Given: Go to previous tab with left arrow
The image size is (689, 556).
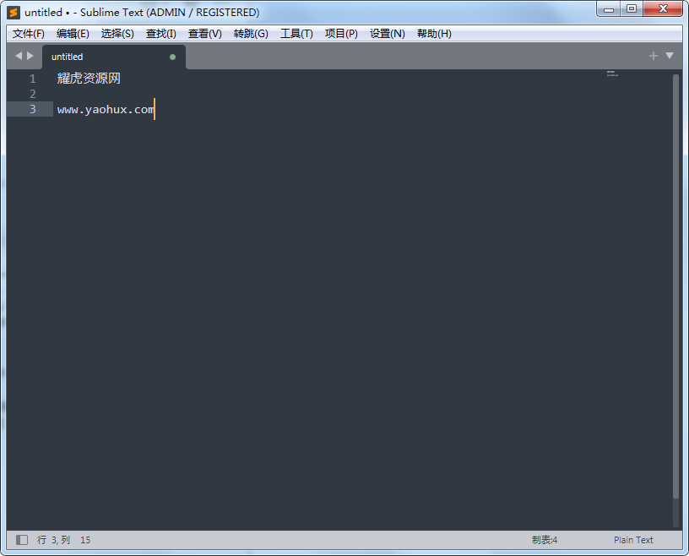Looking at the screenshot, I should pos(19,56).
